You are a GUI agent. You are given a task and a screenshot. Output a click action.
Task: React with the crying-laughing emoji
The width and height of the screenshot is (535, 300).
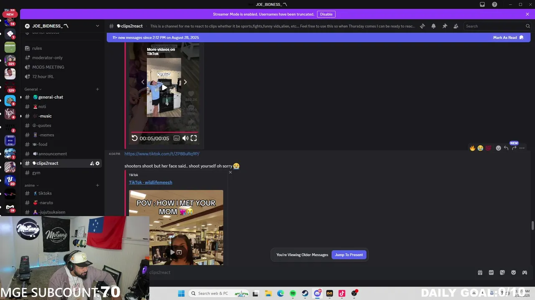click(x=480, y=148)
